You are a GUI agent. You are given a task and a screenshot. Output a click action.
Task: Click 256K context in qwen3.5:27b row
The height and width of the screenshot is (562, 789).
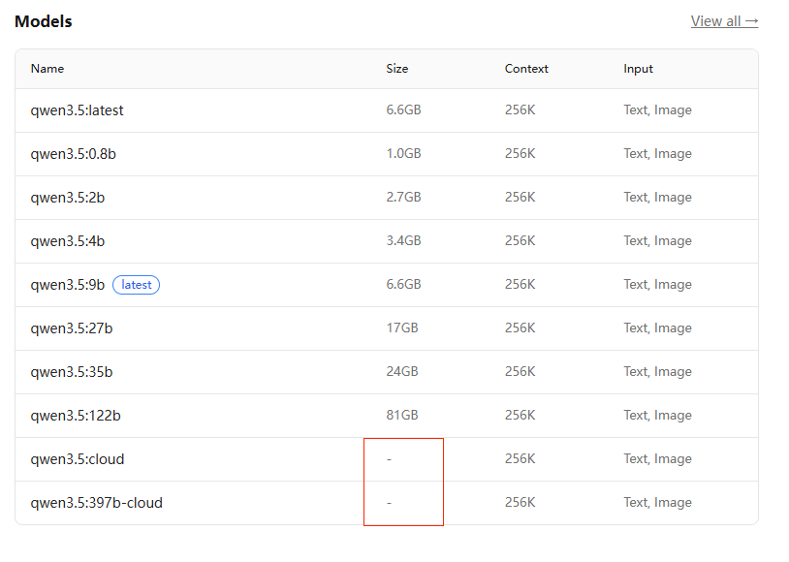point(520,328)
